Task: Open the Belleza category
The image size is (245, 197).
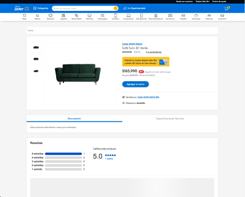Action: click(x=37, y=17)
